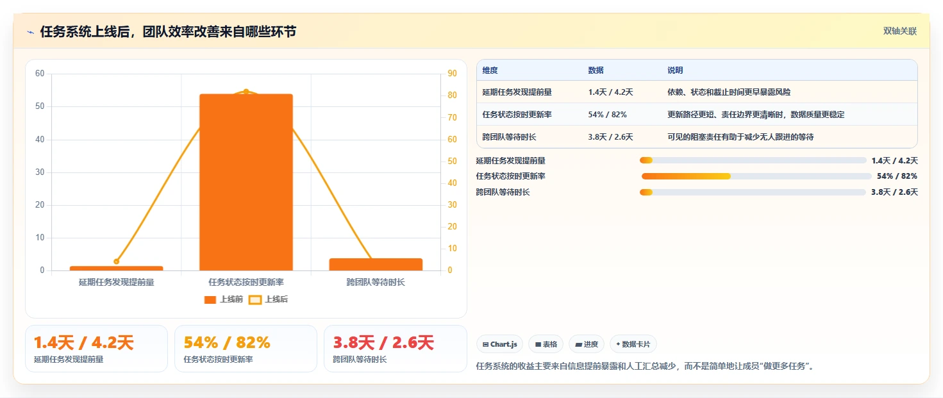Click the right axis value 90

click(x=452, y=74)
